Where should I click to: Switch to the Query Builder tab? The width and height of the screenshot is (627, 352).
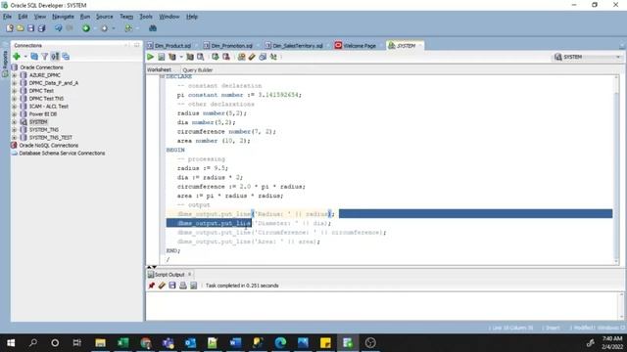click(198, 69)
